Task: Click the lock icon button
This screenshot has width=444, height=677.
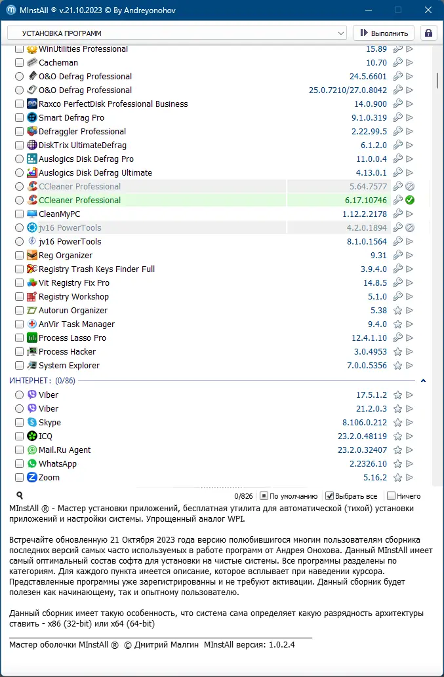Action: click(428, 33)
